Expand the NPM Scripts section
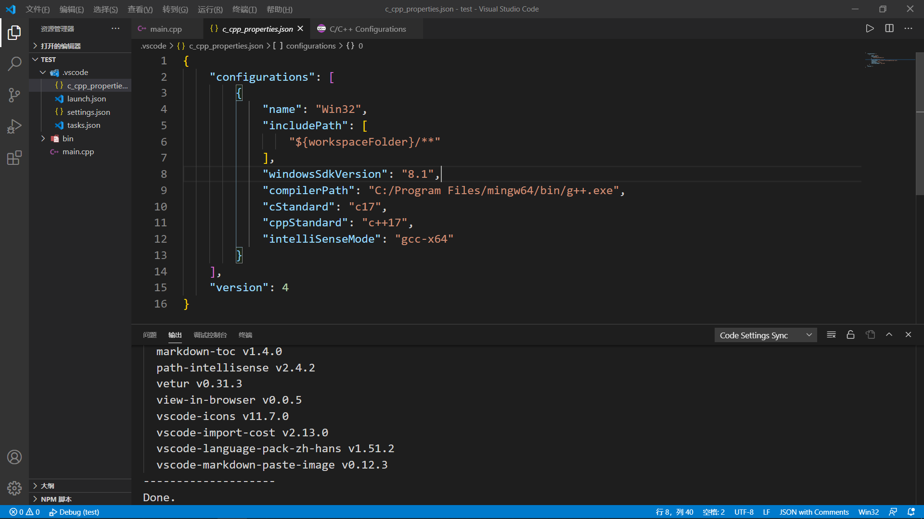Viewport: 924px width, 519px height. tap(80, 499)
